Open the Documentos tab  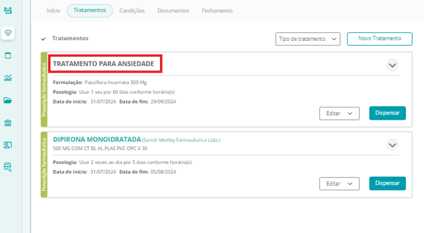pos(173,10)
